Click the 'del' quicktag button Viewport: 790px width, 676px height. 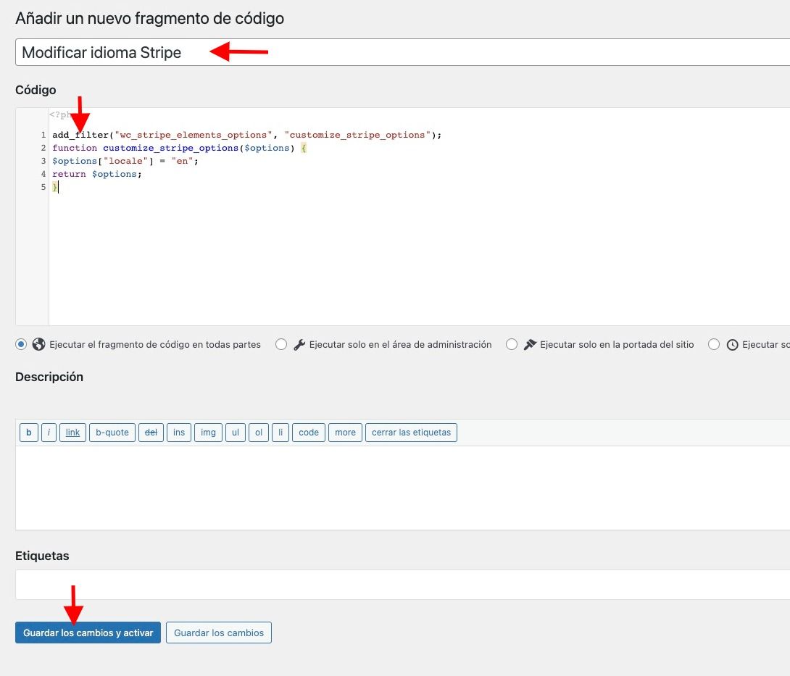click(151, 433)
